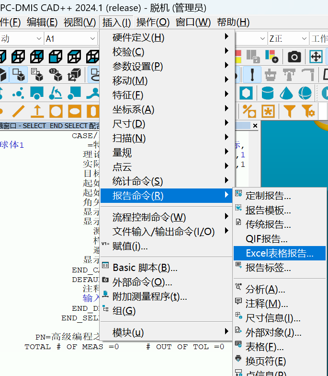Viewport: 328px width, 376px height.
Task: Insert a 换页符(E) page break
Action: pos(280,361)
